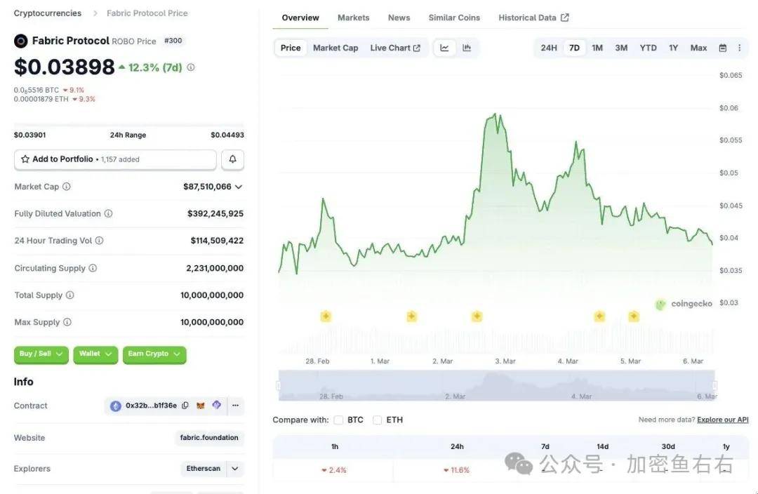The width and height of the screenshot is (758, 494).
Task: Click the MetaMask fox icon
Action: tap(201, 406)
